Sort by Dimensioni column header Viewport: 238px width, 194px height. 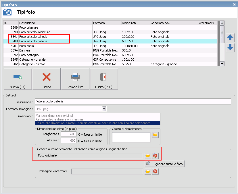[135, 23]
